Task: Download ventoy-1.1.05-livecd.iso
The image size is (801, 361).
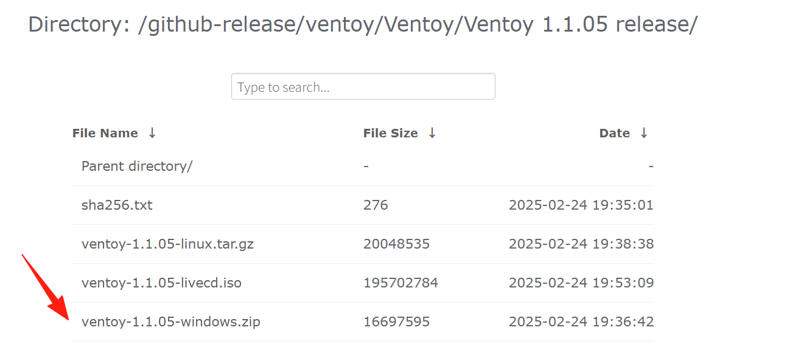Action: (161, 283)
